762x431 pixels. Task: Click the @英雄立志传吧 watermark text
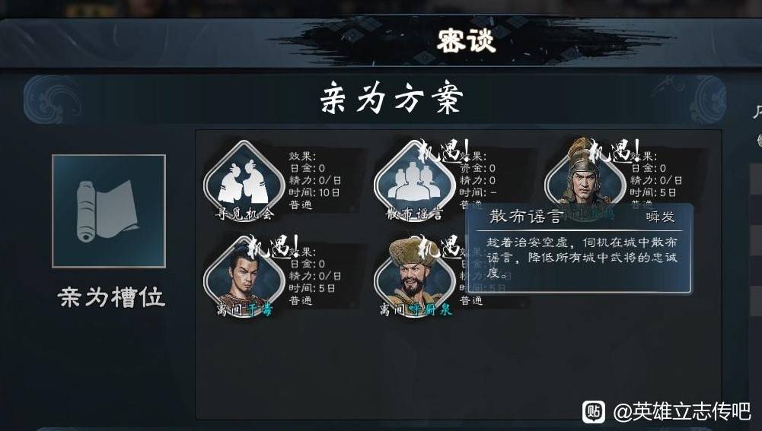point(682,412)
